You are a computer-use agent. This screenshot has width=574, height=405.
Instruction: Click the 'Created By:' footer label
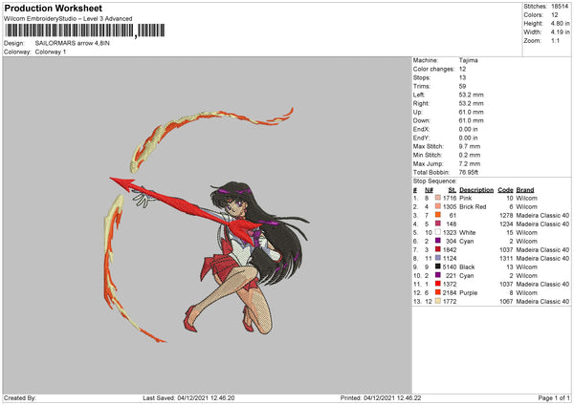coord(20,398)
